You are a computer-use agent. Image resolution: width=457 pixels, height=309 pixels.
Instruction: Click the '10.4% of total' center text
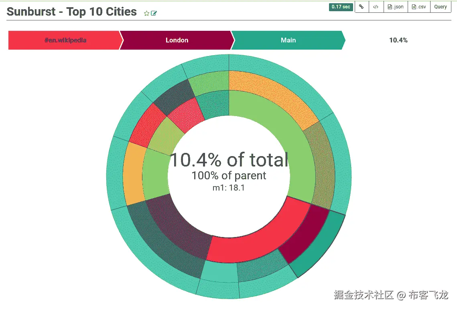[x=229, y=160]
